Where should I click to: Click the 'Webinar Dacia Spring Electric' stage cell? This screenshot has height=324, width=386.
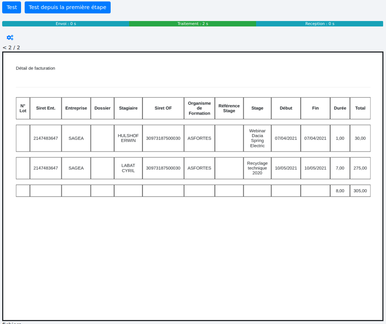tap(257, 138)
